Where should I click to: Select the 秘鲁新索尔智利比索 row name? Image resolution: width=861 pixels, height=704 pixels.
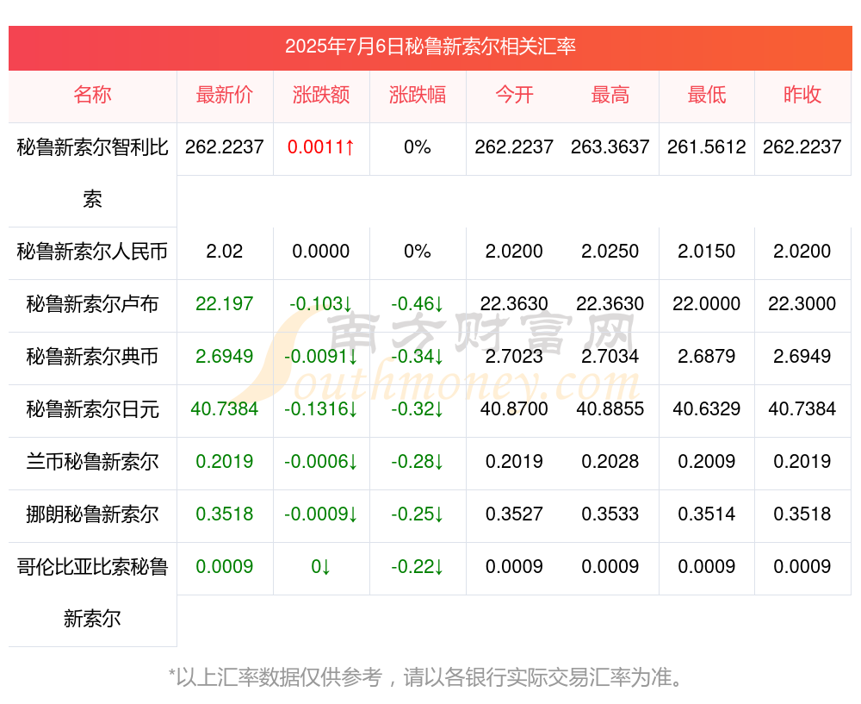coord(92,173)
